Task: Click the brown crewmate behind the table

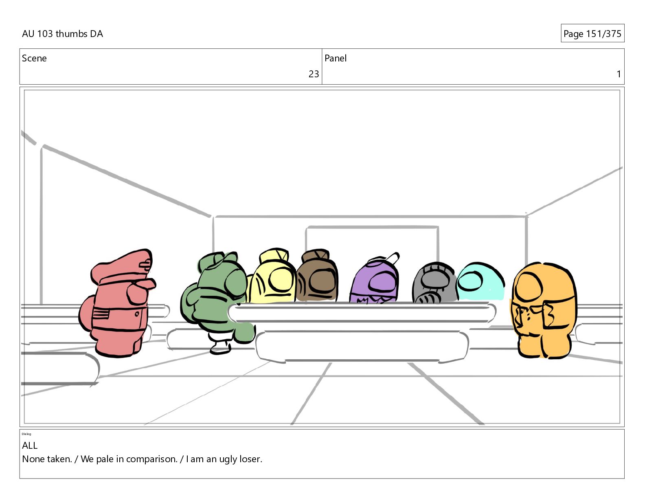Action: coord(318,276)
